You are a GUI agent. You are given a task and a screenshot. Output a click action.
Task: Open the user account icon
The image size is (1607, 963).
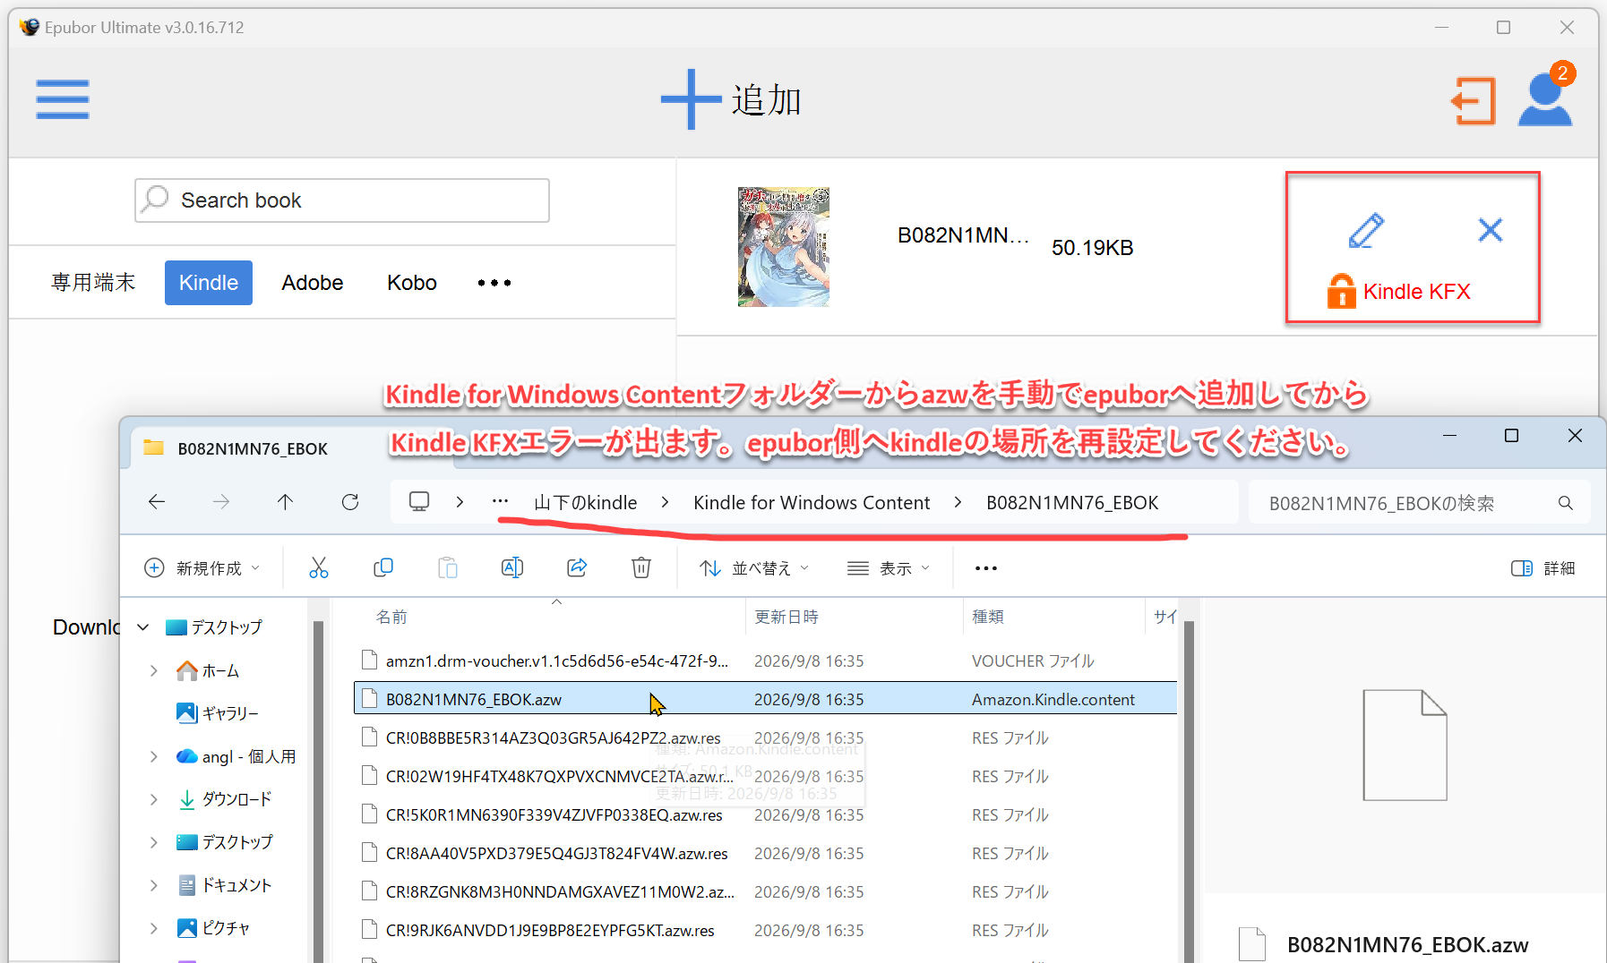(x=1545, y=98)
